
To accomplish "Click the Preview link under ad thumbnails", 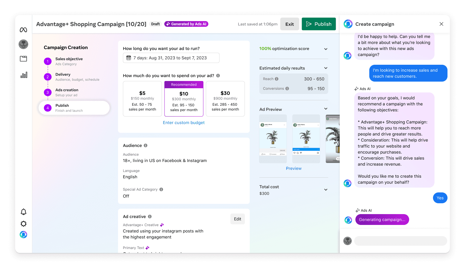I will (294, 168).
